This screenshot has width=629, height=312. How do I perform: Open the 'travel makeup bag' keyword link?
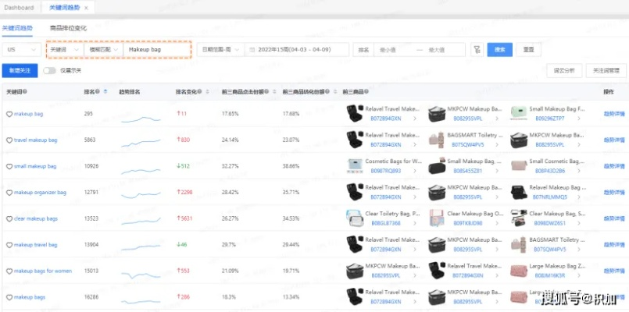coord(36,140)
